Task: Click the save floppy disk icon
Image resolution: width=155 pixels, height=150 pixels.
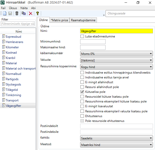Action: pos(10,13)
